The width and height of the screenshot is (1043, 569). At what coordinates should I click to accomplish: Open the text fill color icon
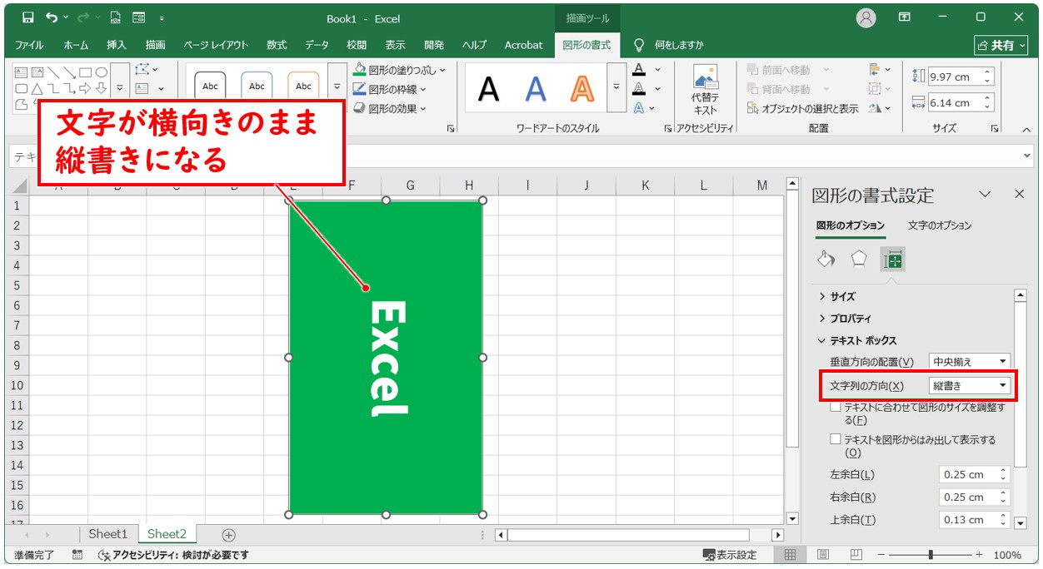pyautogui.click(x=639, y=70)
